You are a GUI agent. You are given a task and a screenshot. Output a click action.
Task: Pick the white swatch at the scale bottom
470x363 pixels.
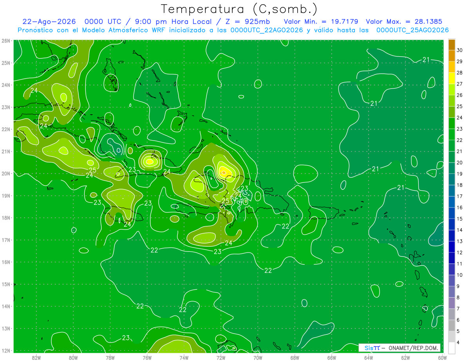point(452,348)
